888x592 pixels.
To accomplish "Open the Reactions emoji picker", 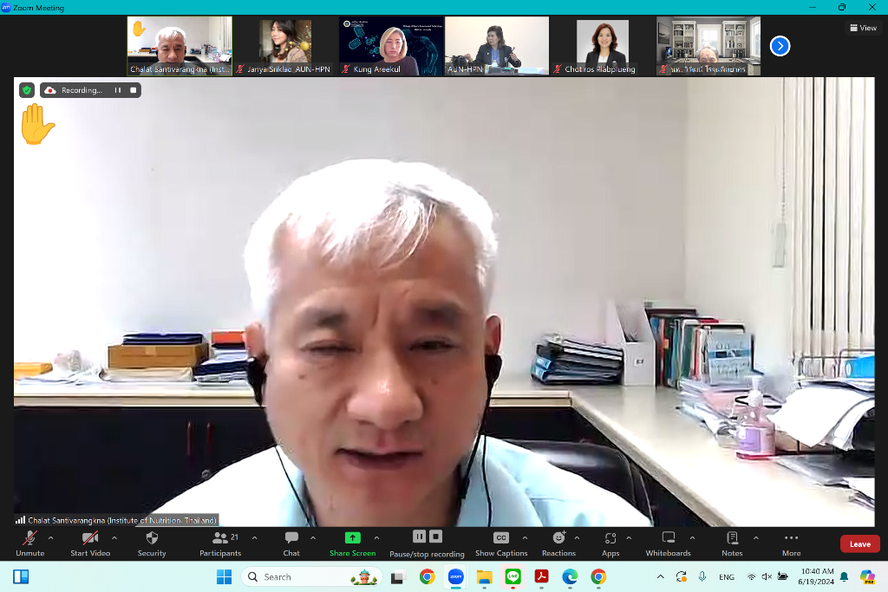I will pyautogui.click(x=558, y=543).
